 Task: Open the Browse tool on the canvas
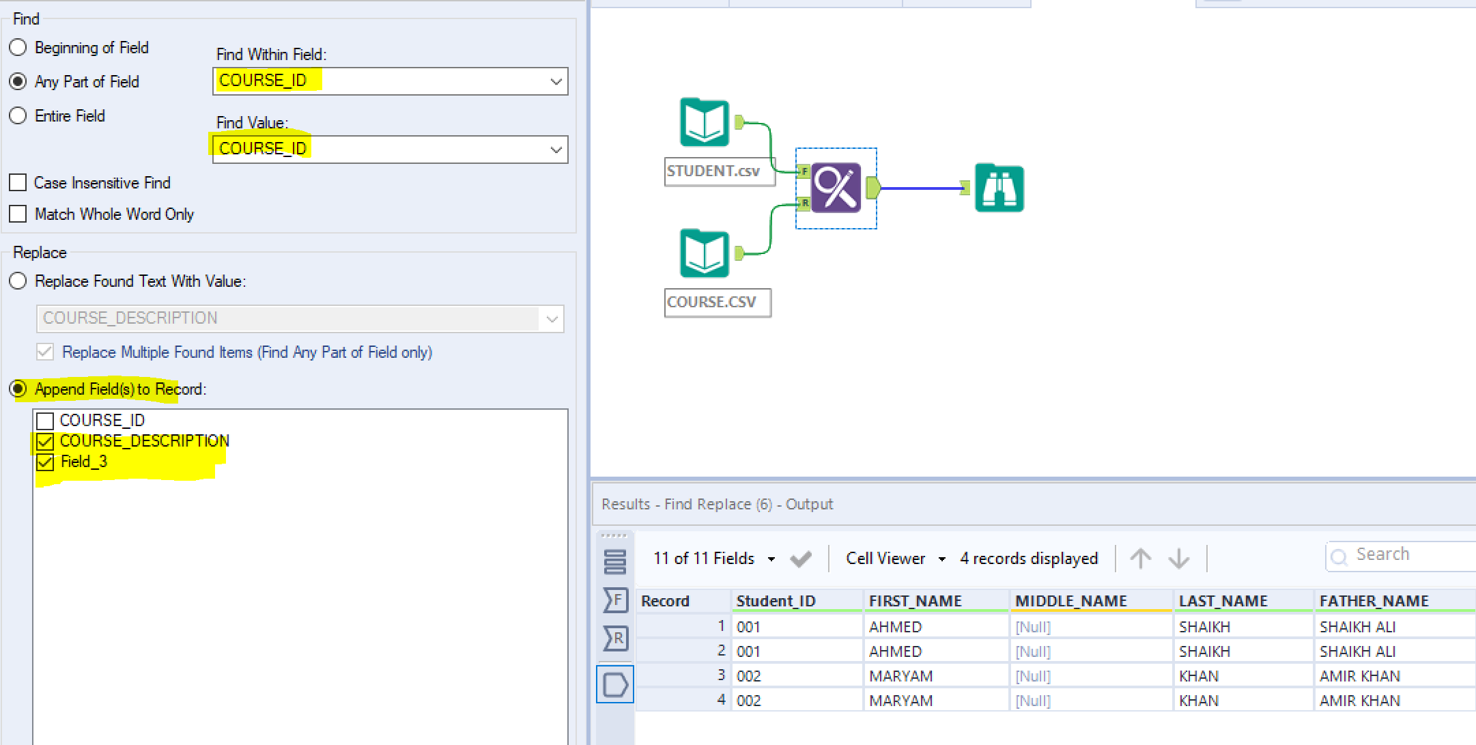[999, 187]
